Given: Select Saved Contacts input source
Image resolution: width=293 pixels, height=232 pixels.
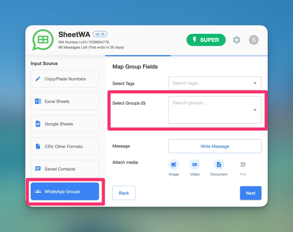Looking at the screenshot, I should tap(65, 169).
